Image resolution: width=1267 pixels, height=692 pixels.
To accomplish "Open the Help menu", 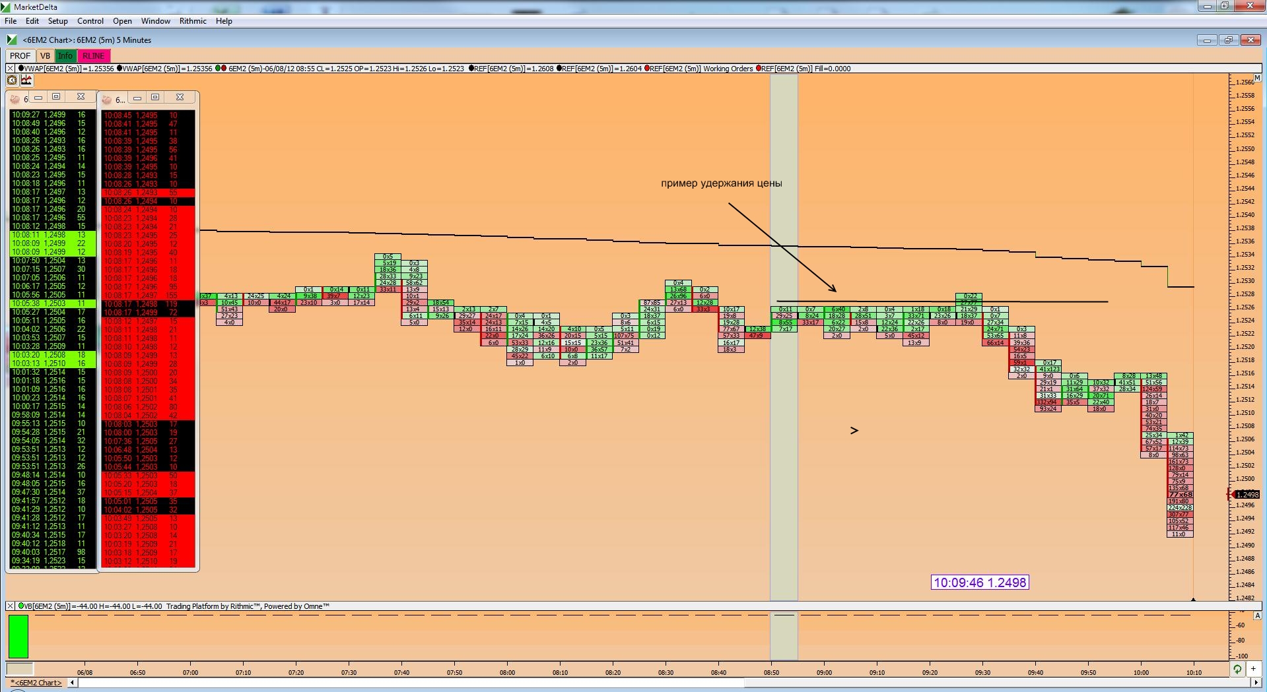I will [224, 21].
